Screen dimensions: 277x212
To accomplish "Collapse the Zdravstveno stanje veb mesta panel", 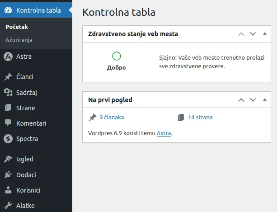I will coord(264,34).
